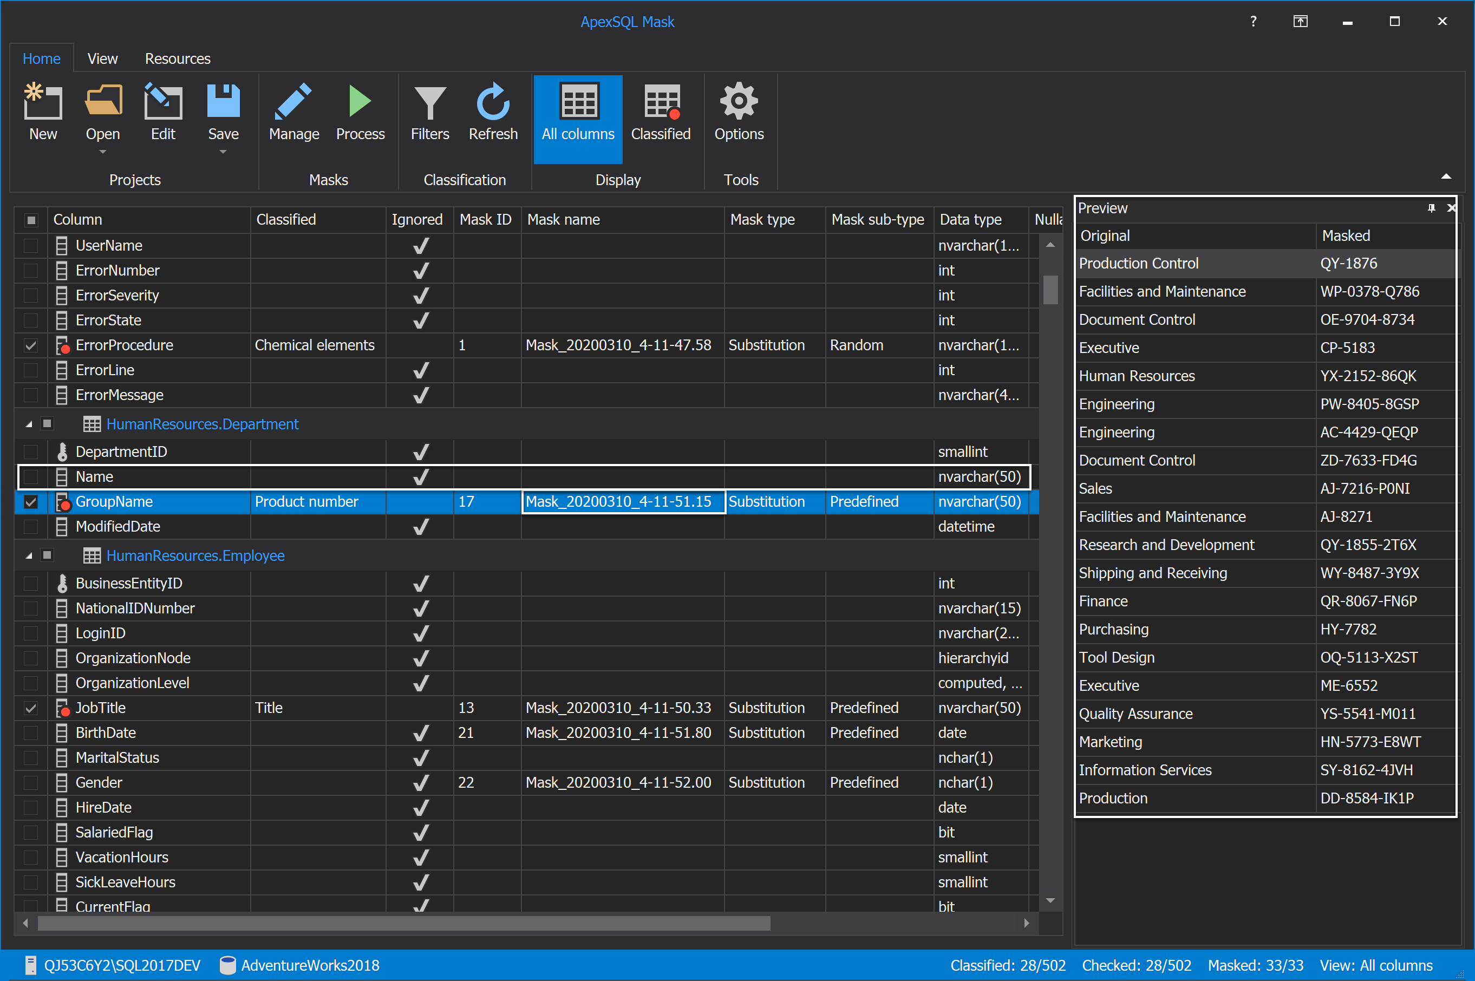1475x981 pixels.
Task: Run the Process masks button
Action: (360, 113)
